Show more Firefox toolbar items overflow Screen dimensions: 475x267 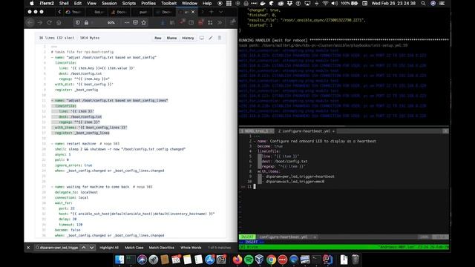point(220,23)
